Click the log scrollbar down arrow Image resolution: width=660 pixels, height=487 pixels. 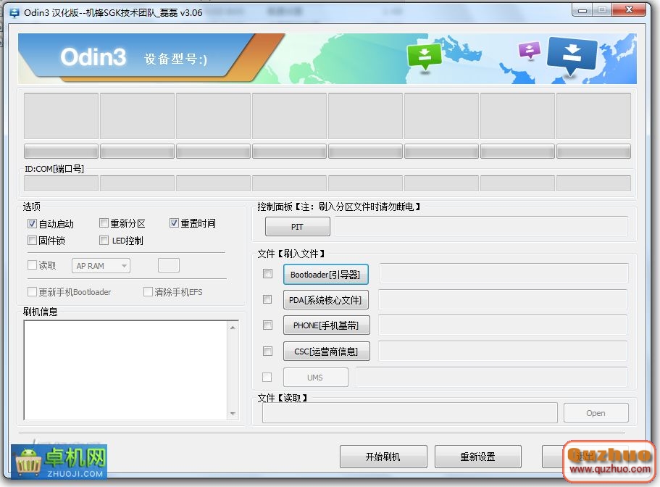point(233,413)
